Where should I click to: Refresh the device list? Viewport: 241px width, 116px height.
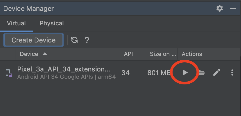coord(74,40)
